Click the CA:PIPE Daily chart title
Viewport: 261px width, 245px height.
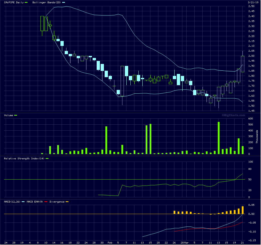click(14, 2)
